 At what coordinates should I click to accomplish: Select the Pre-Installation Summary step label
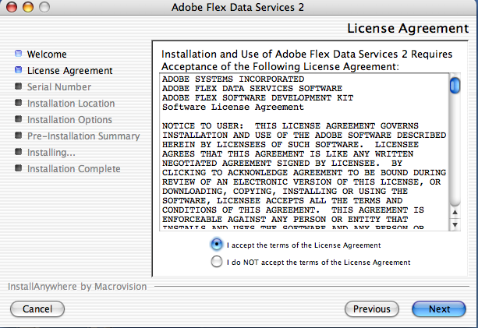pos(83,136)
